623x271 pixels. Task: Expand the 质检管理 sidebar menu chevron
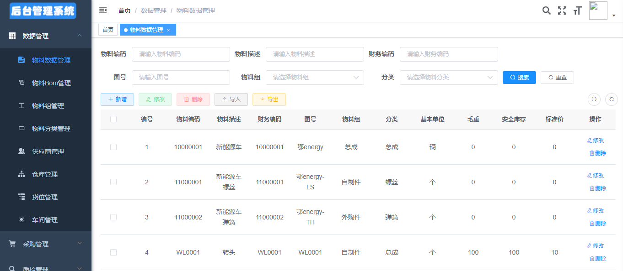point(80,268)
